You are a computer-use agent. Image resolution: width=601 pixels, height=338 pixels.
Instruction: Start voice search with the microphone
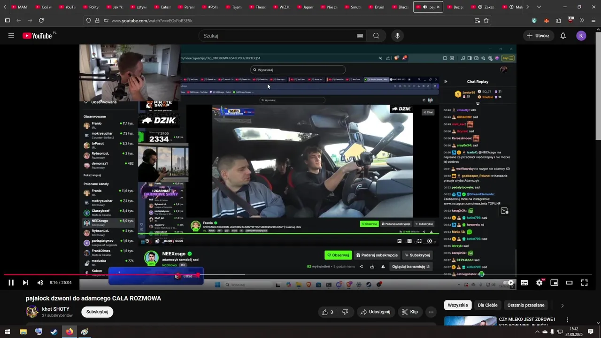click(398, 36)
